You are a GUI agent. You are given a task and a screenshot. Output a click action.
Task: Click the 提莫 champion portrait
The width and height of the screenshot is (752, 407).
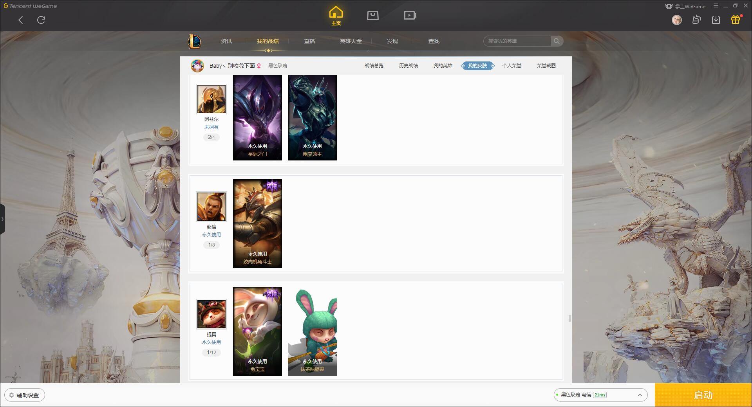coord(211,314)
